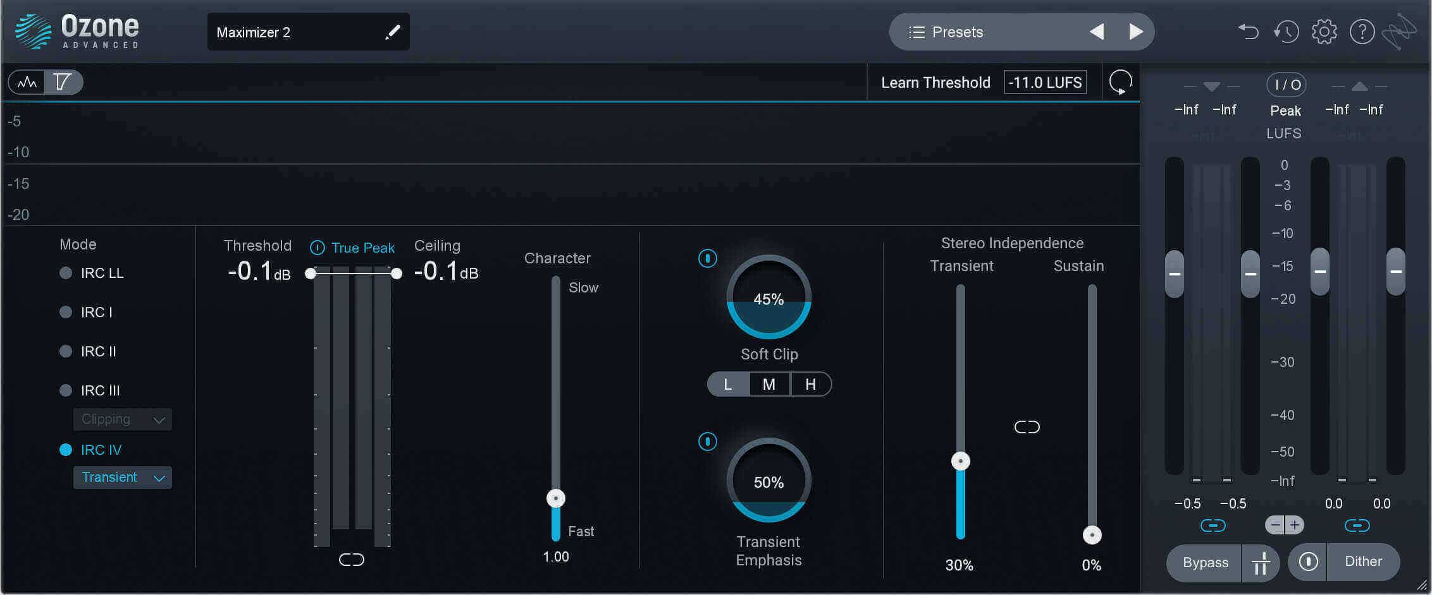Click the output meter up-triangle indicator
1432x595 pixels.
coord(1359,87)
